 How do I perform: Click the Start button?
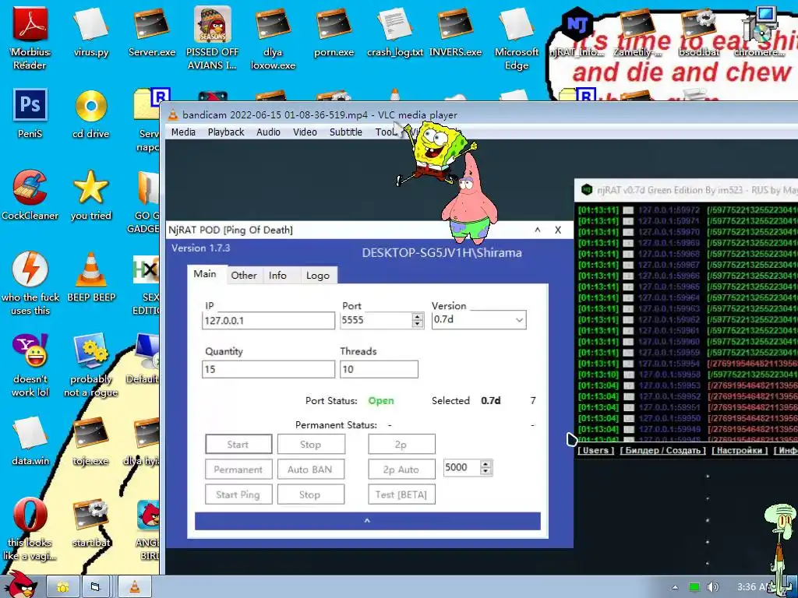click(238, 444)
